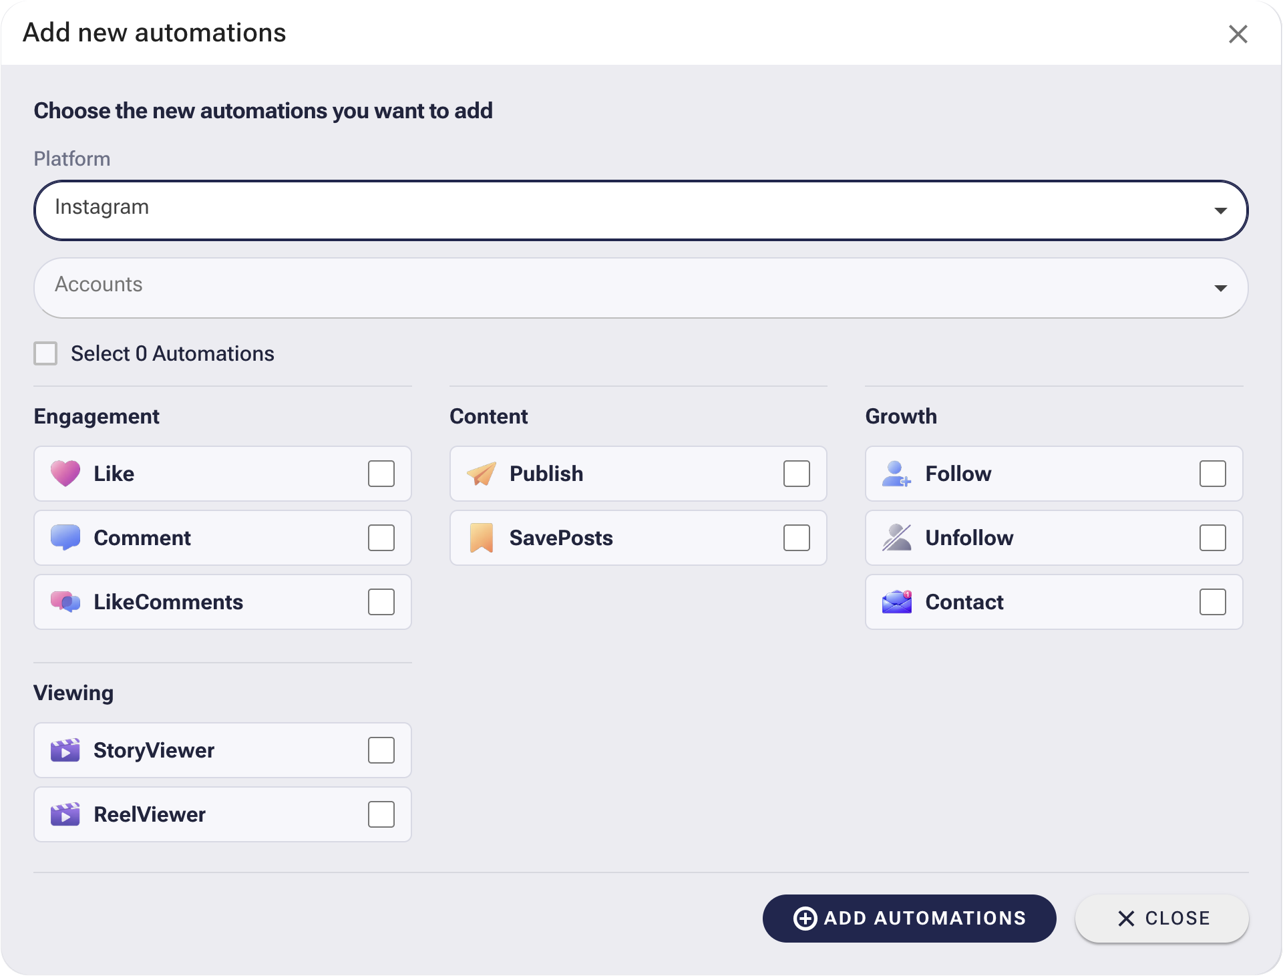Open the Instagram platform dropdown
Screen dimensions: 1283x976
coord(641,210)
